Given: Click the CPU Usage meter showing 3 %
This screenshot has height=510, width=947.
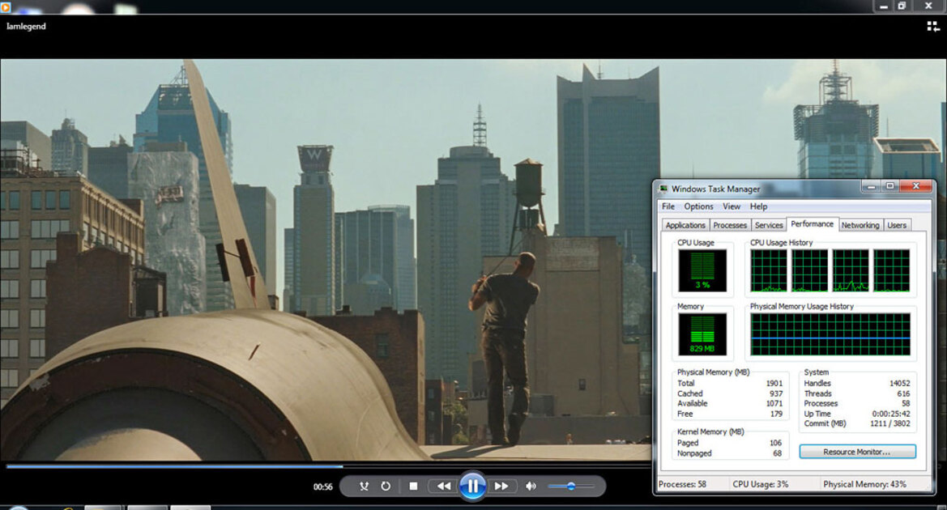Looking at the screenshot, I should coord(702,270).
